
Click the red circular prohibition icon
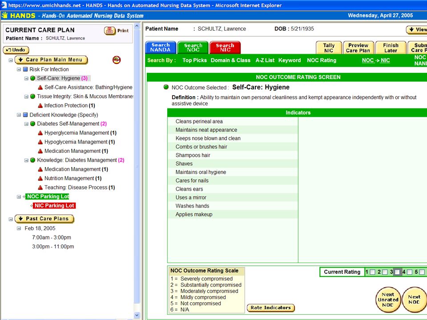pos(117,60)
